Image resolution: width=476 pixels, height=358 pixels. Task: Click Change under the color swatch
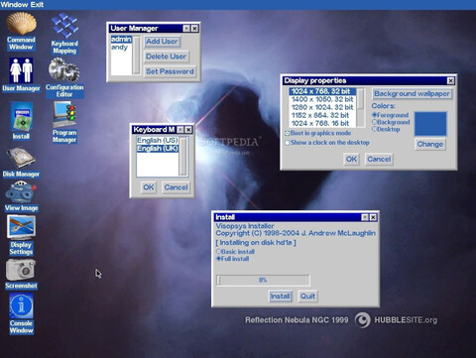pyautogui.click(x=430, y=144)
